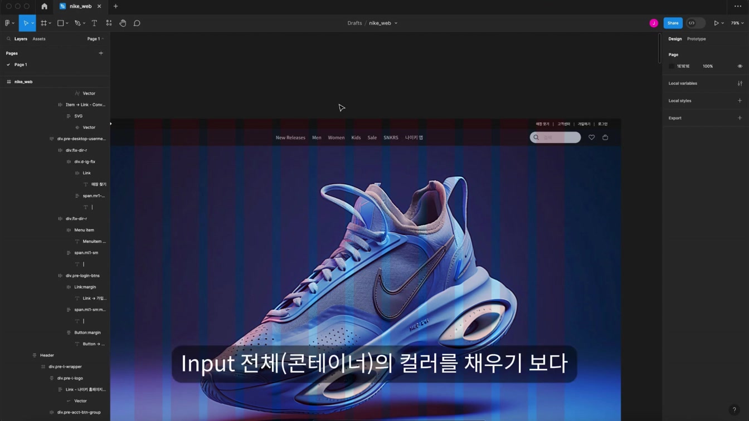This screenshot has width=749, height=421.
Task: Select the Text tool
Action: coord(94,23)
